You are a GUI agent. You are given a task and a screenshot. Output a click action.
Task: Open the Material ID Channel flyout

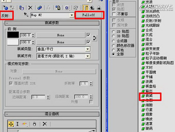coord(67,8)
